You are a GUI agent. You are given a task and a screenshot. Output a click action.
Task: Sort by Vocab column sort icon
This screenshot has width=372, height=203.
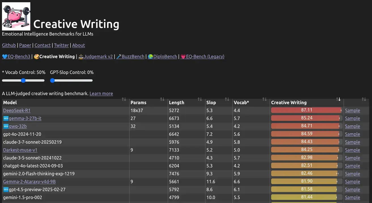pyautogui.click(x=264, y=99)
